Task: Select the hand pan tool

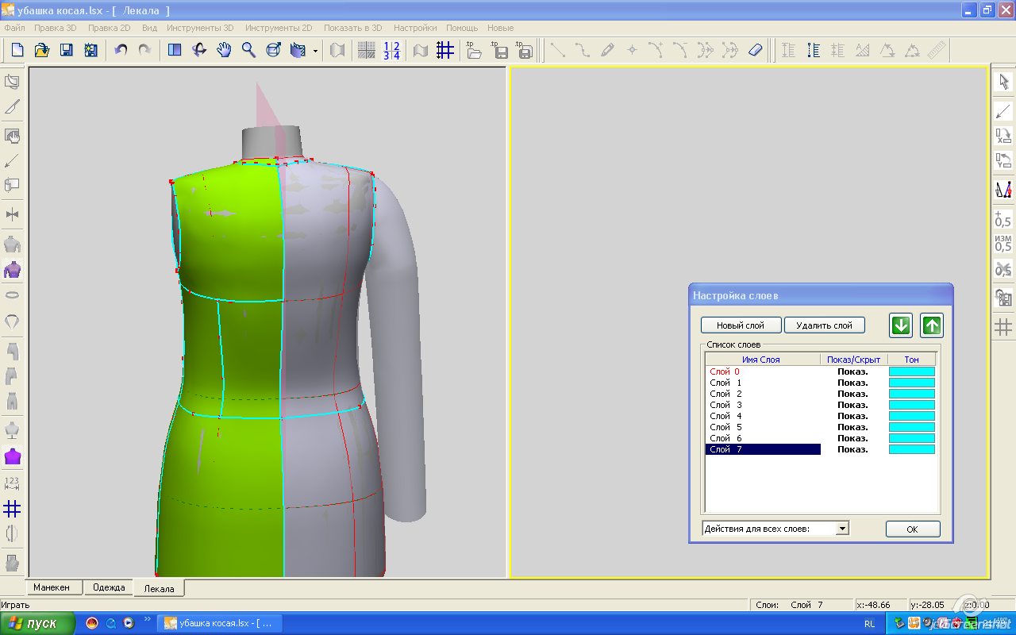Action: (x=224, y=50)
